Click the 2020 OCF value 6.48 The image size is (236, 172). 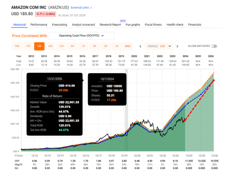tap(137, 161)
